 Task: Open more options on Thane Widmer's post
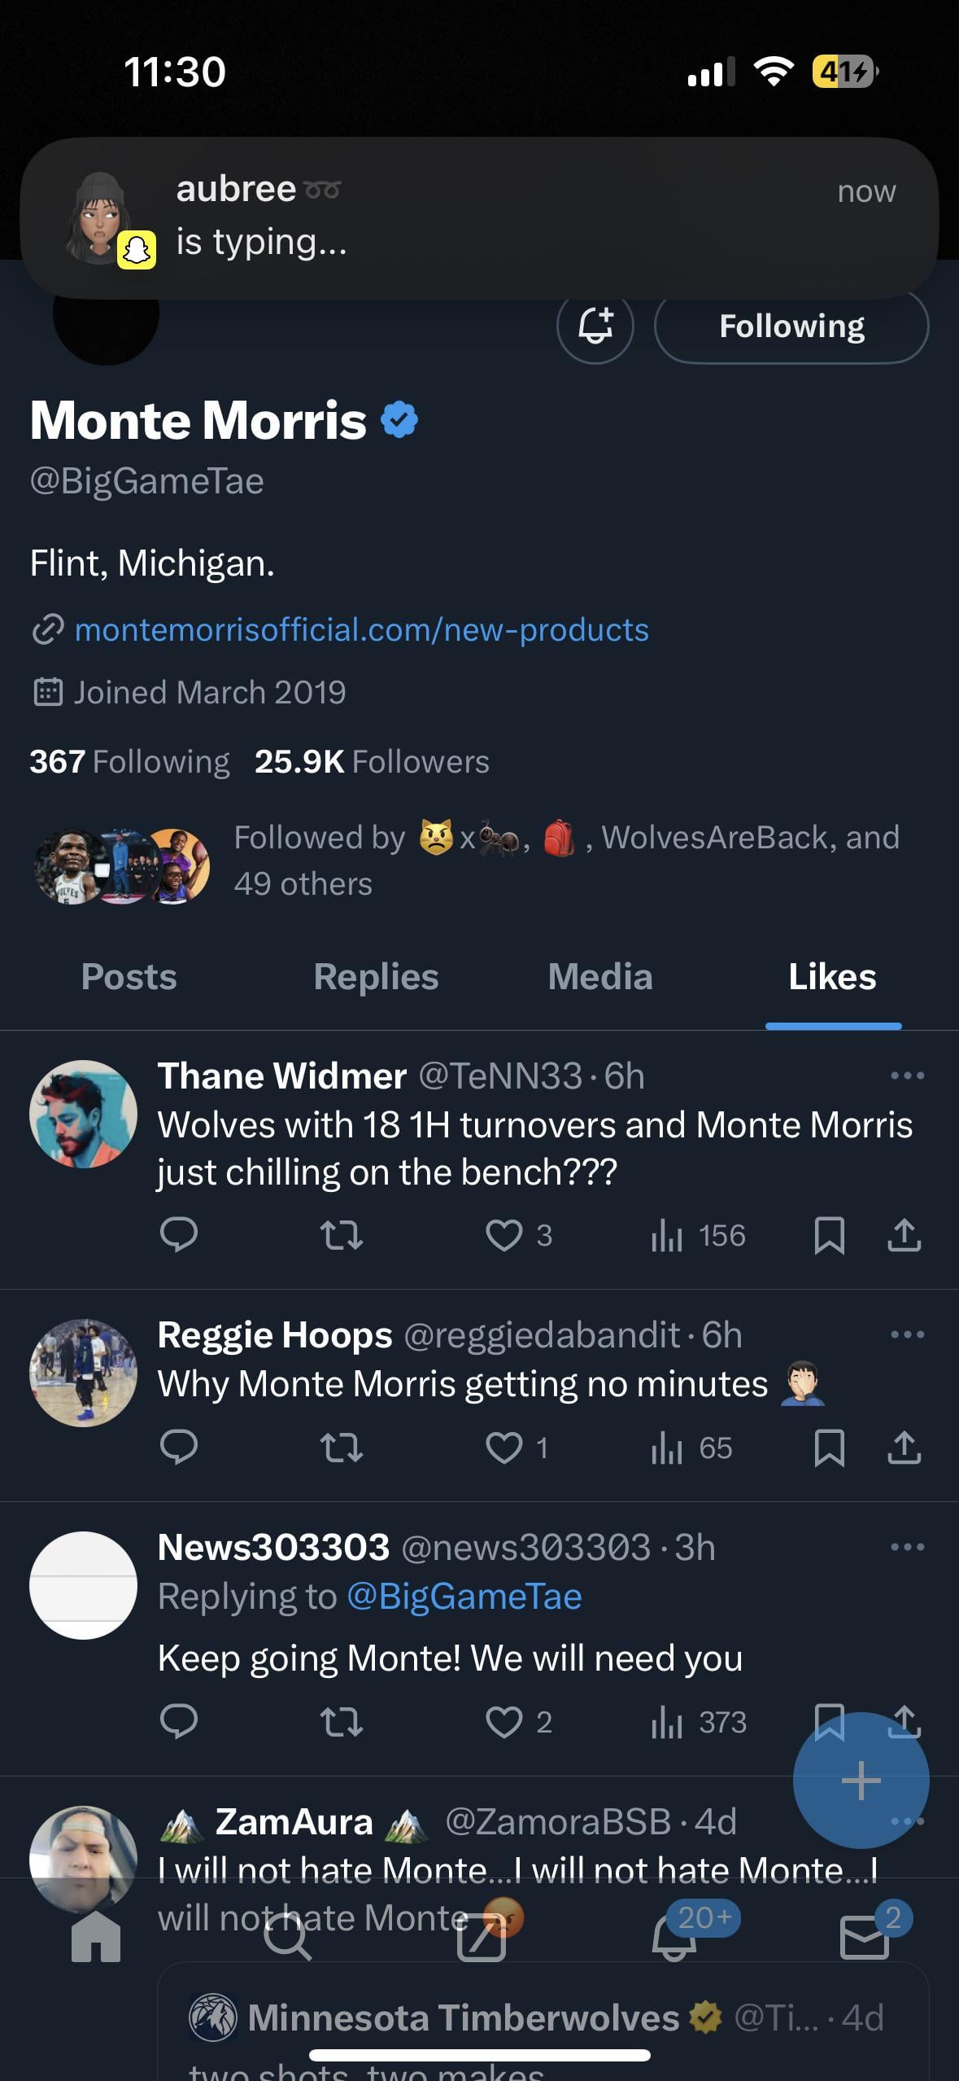click(907, 1076)
